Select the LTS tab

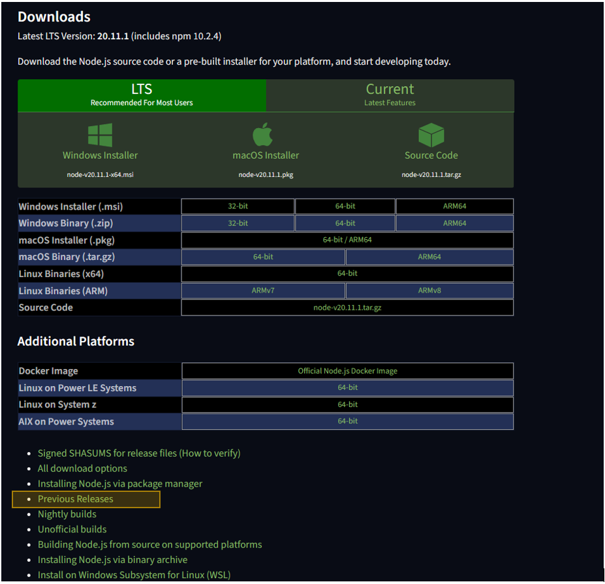pos(142,95)
